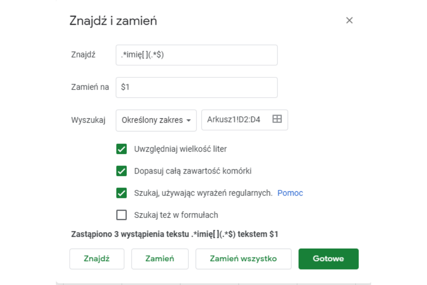Click the grid icon to select data range
Image resolution: width=427 pixels, height=285 pixels.
277,119
